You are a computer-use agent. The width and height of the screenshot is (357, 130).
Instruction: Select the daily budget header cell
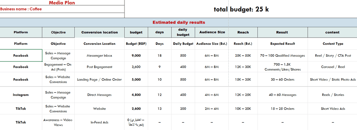tap(183, 32)
